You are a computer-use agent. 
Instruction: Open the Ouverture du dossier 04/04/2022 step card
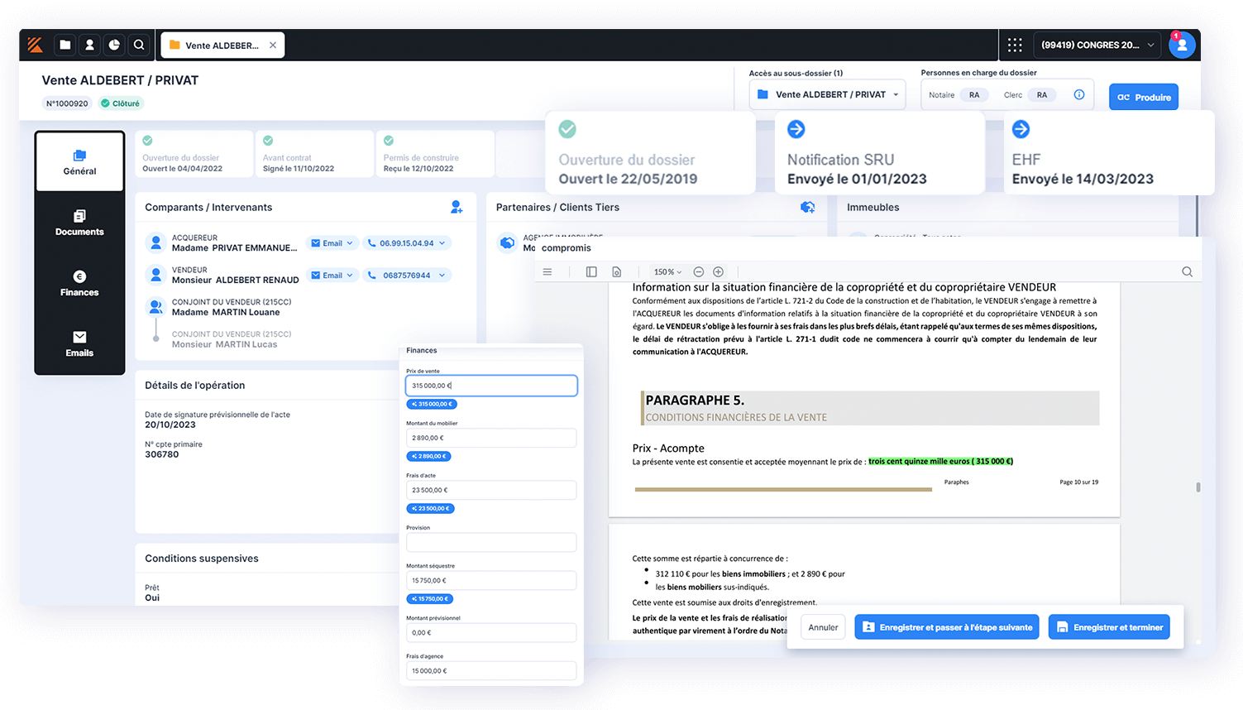pos(194,154)
